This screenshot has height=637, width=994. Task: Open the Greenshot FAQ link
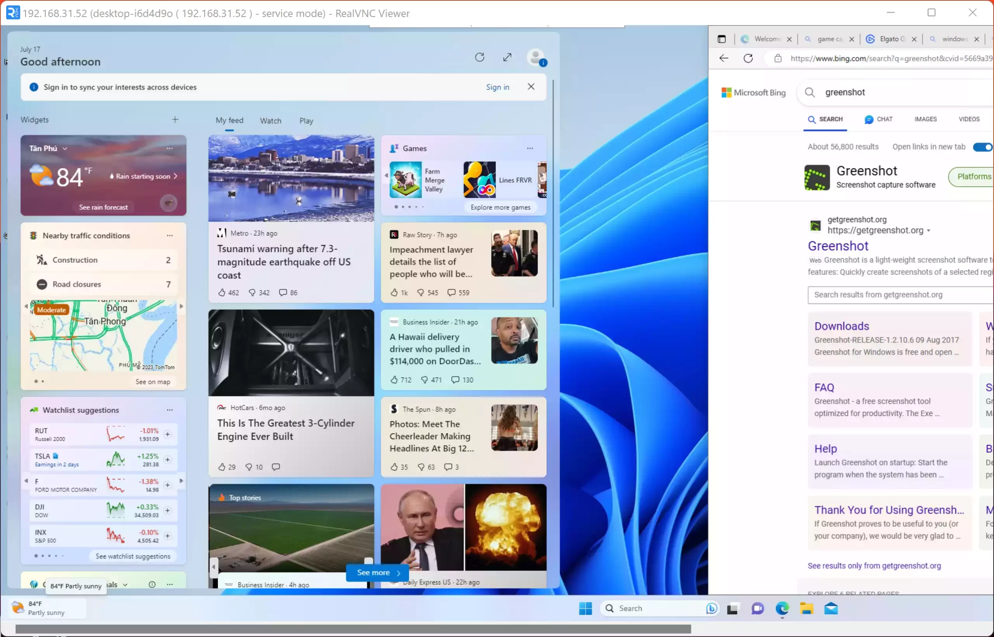[824, 387]
